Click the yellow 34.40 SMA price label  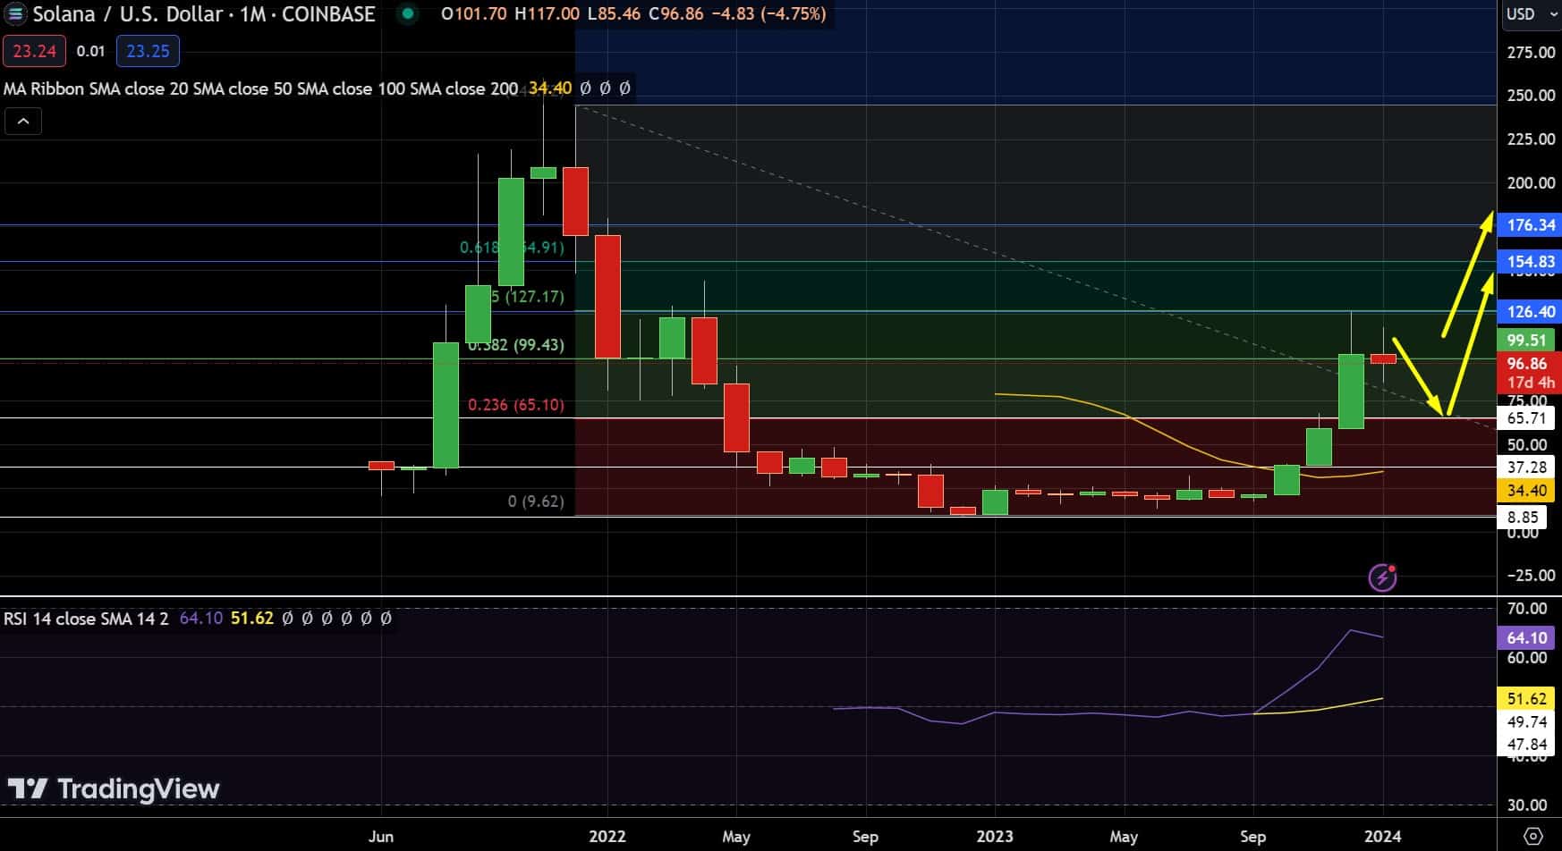click(x=1529, y=490)
